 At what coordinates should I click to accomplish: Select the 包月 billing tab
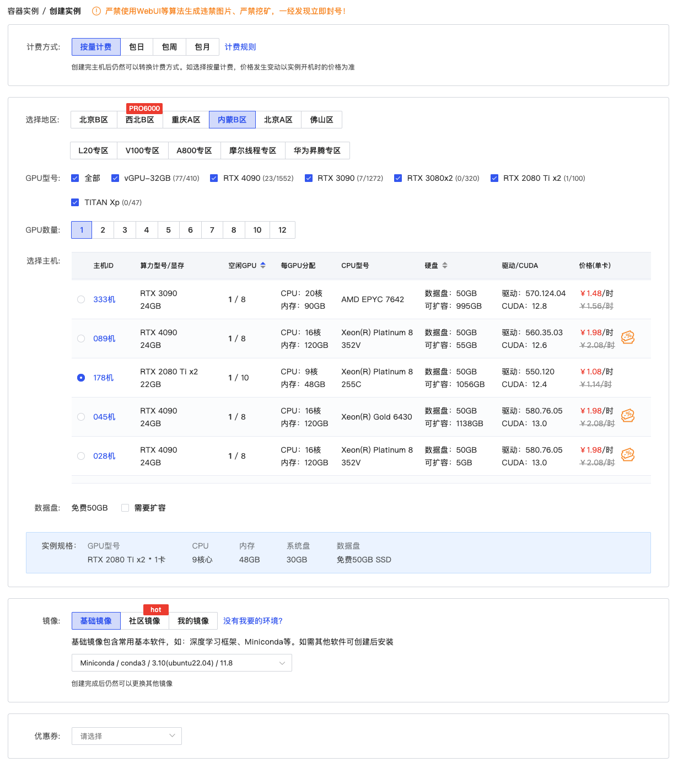pyautogui.click(x=202, y=47)
